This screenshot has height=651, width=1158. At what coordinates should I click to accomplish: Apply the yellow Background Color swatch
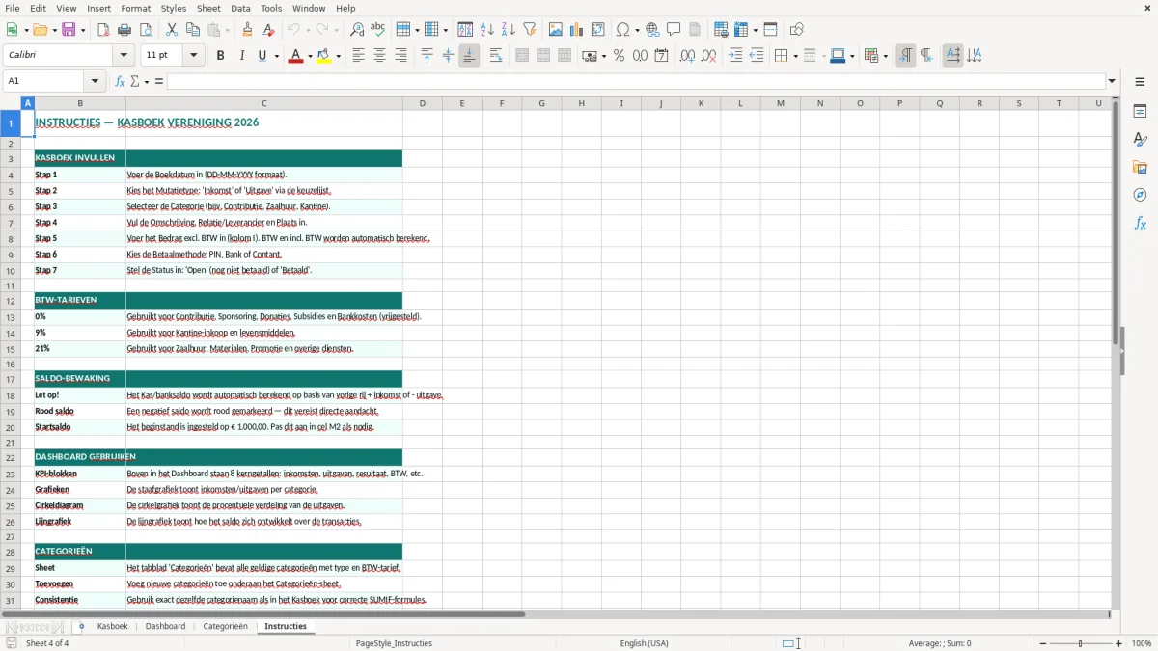(324, 56)
